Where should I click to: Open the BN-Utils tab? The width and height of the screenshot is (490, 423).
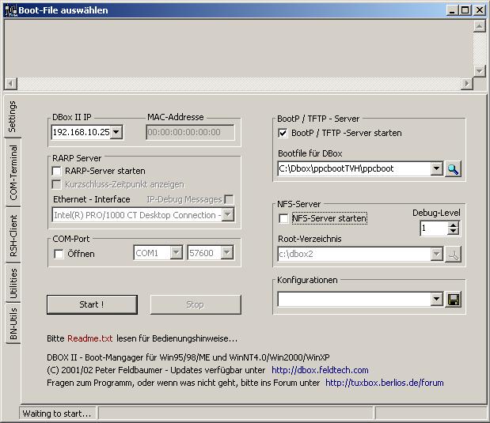click(13, 323)
